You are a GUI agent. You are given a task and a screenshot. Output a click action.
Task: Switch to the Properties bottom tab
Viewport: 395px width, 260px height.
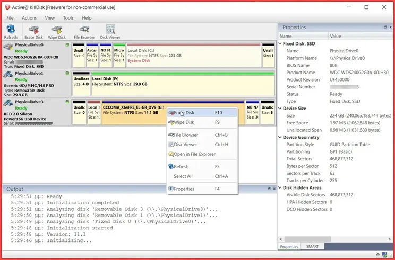289,247
